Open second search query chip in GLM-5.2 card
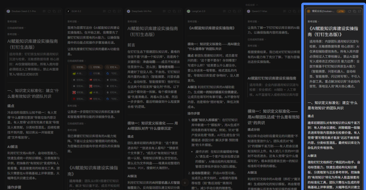 [x=96, y=67]
